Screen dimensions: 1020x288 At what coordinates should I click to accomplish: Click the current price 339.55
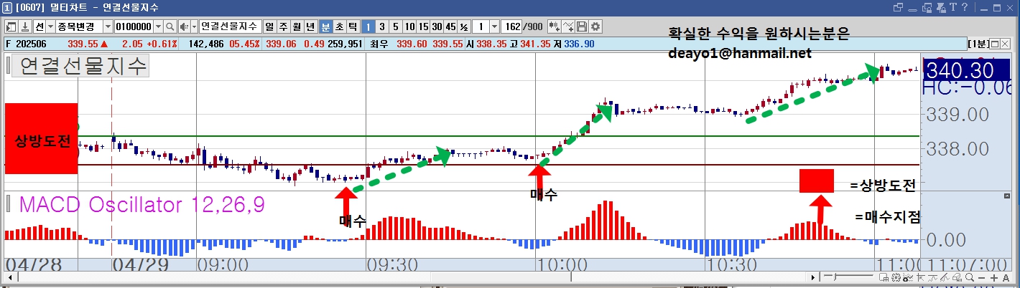[82, 44]
